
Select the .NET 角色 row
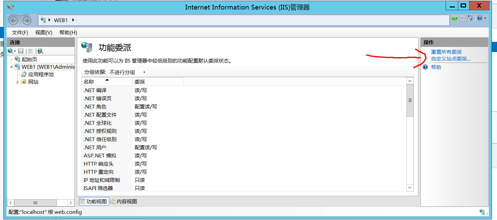click(244, 106)
